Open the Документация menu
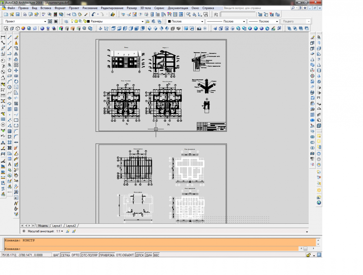 click(178, 8)
